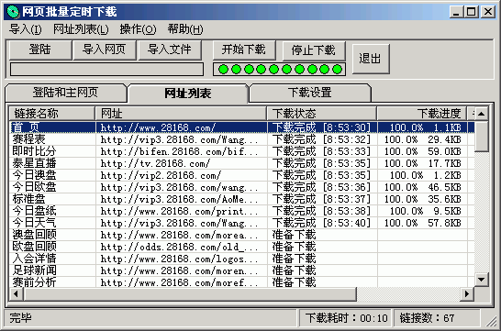Select the 足球新闻 row
Viewport: 501px width, 331px height.
pos(241,270)
